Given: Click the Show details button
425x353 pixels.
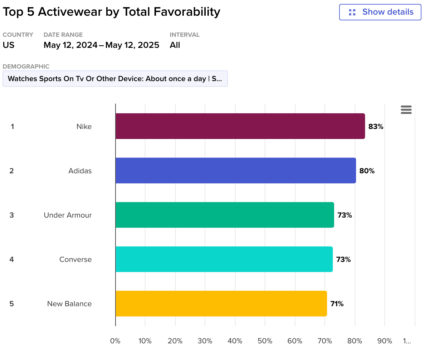Looking at the screenshot, I should pyautogui.click(x=380, y=12).
